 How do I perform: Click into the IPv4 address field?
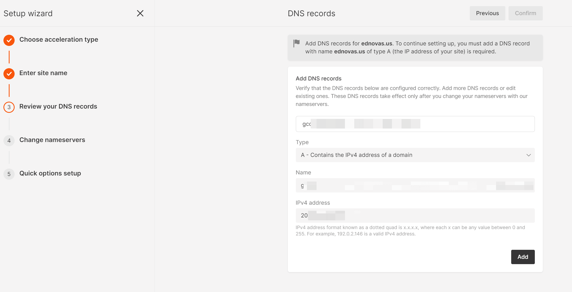tap(415, 216)
